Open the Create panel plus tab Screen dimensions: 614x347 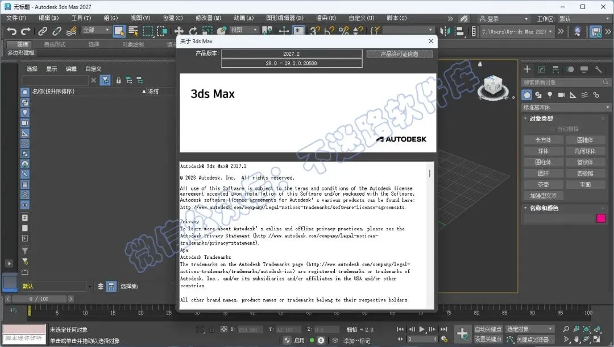click(527, 69)
